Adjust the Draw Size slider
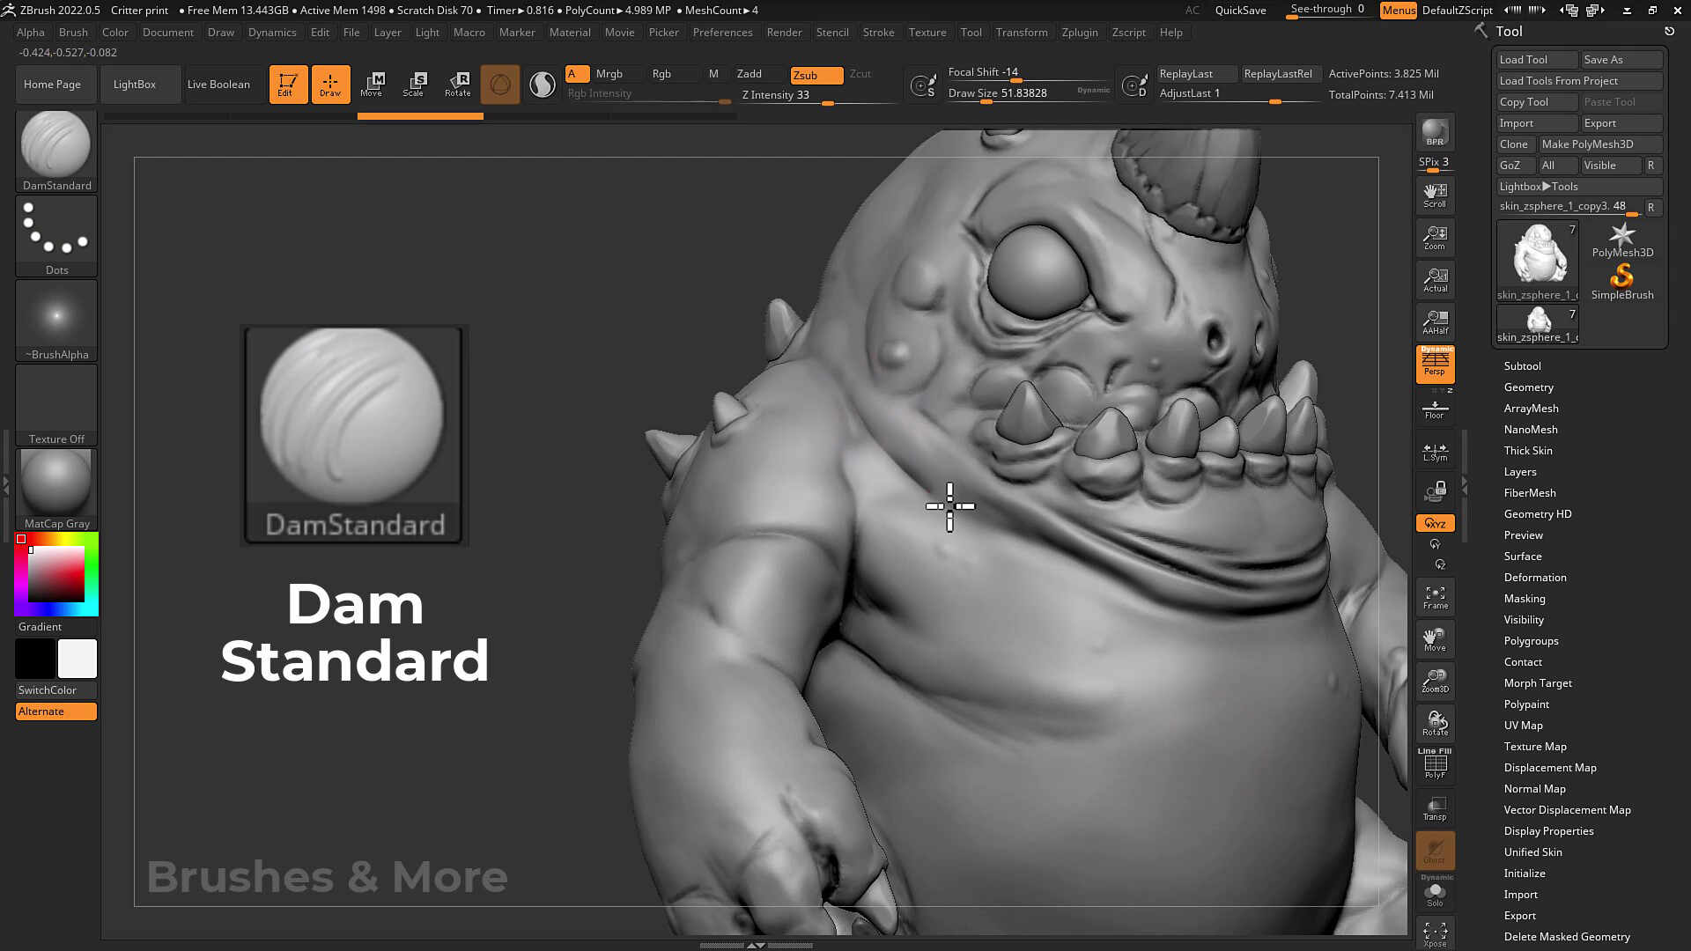Viewport: 1691px width, 951px height. click(1029, 94)
